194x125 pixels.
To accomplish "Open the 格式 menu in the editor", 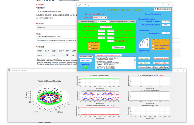I will 61,51.
